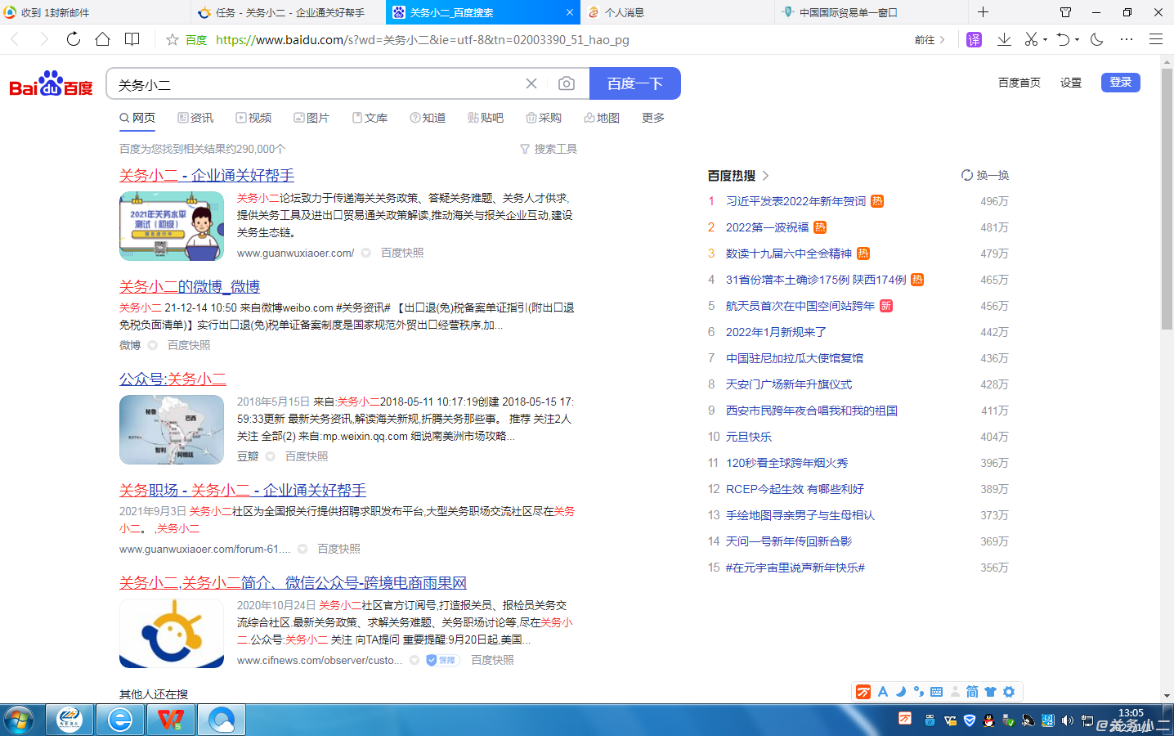Open hot search RCEP今起生效 有哪些利好

795,489
